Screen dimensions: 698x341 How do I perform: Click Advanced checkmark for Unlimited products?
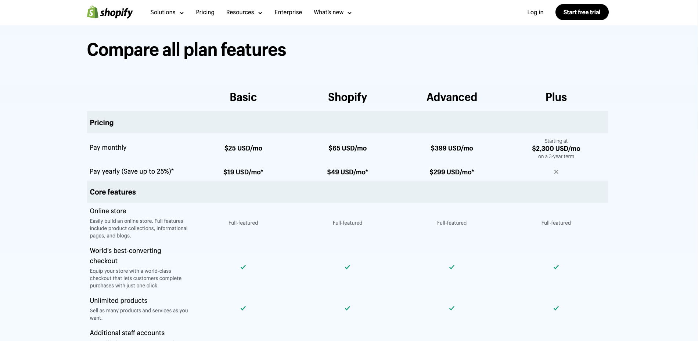(452, 308)
